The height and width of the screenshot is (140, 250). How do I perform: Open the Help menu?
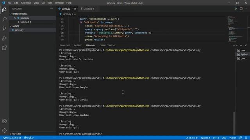point(69,3)
